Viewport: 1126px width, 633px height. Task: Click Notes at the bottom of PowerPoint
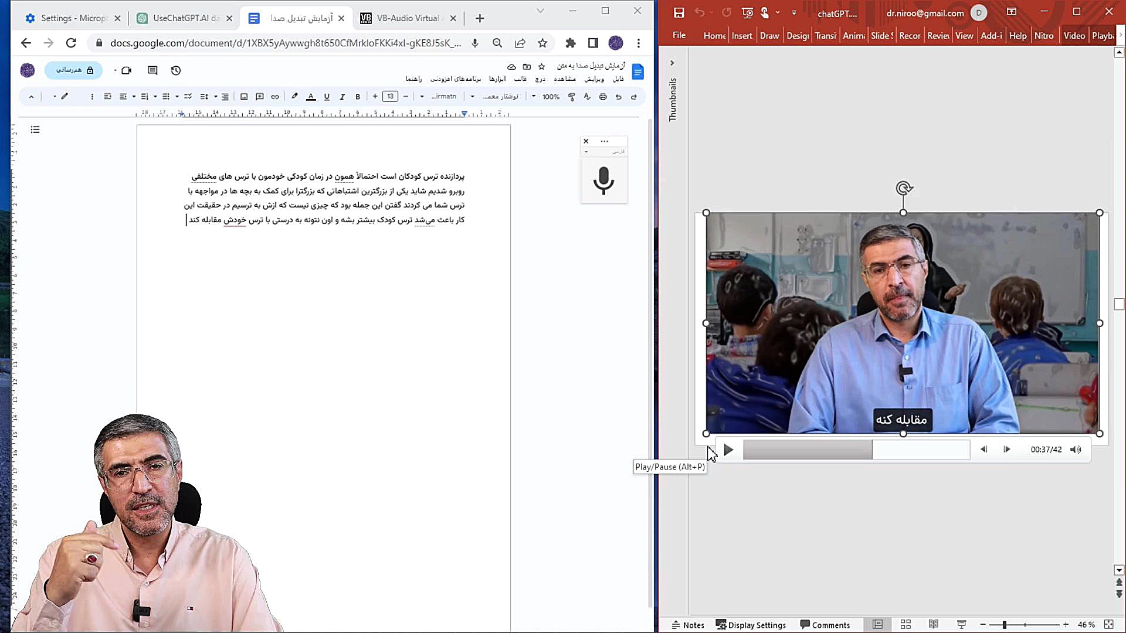coord(689,625)
